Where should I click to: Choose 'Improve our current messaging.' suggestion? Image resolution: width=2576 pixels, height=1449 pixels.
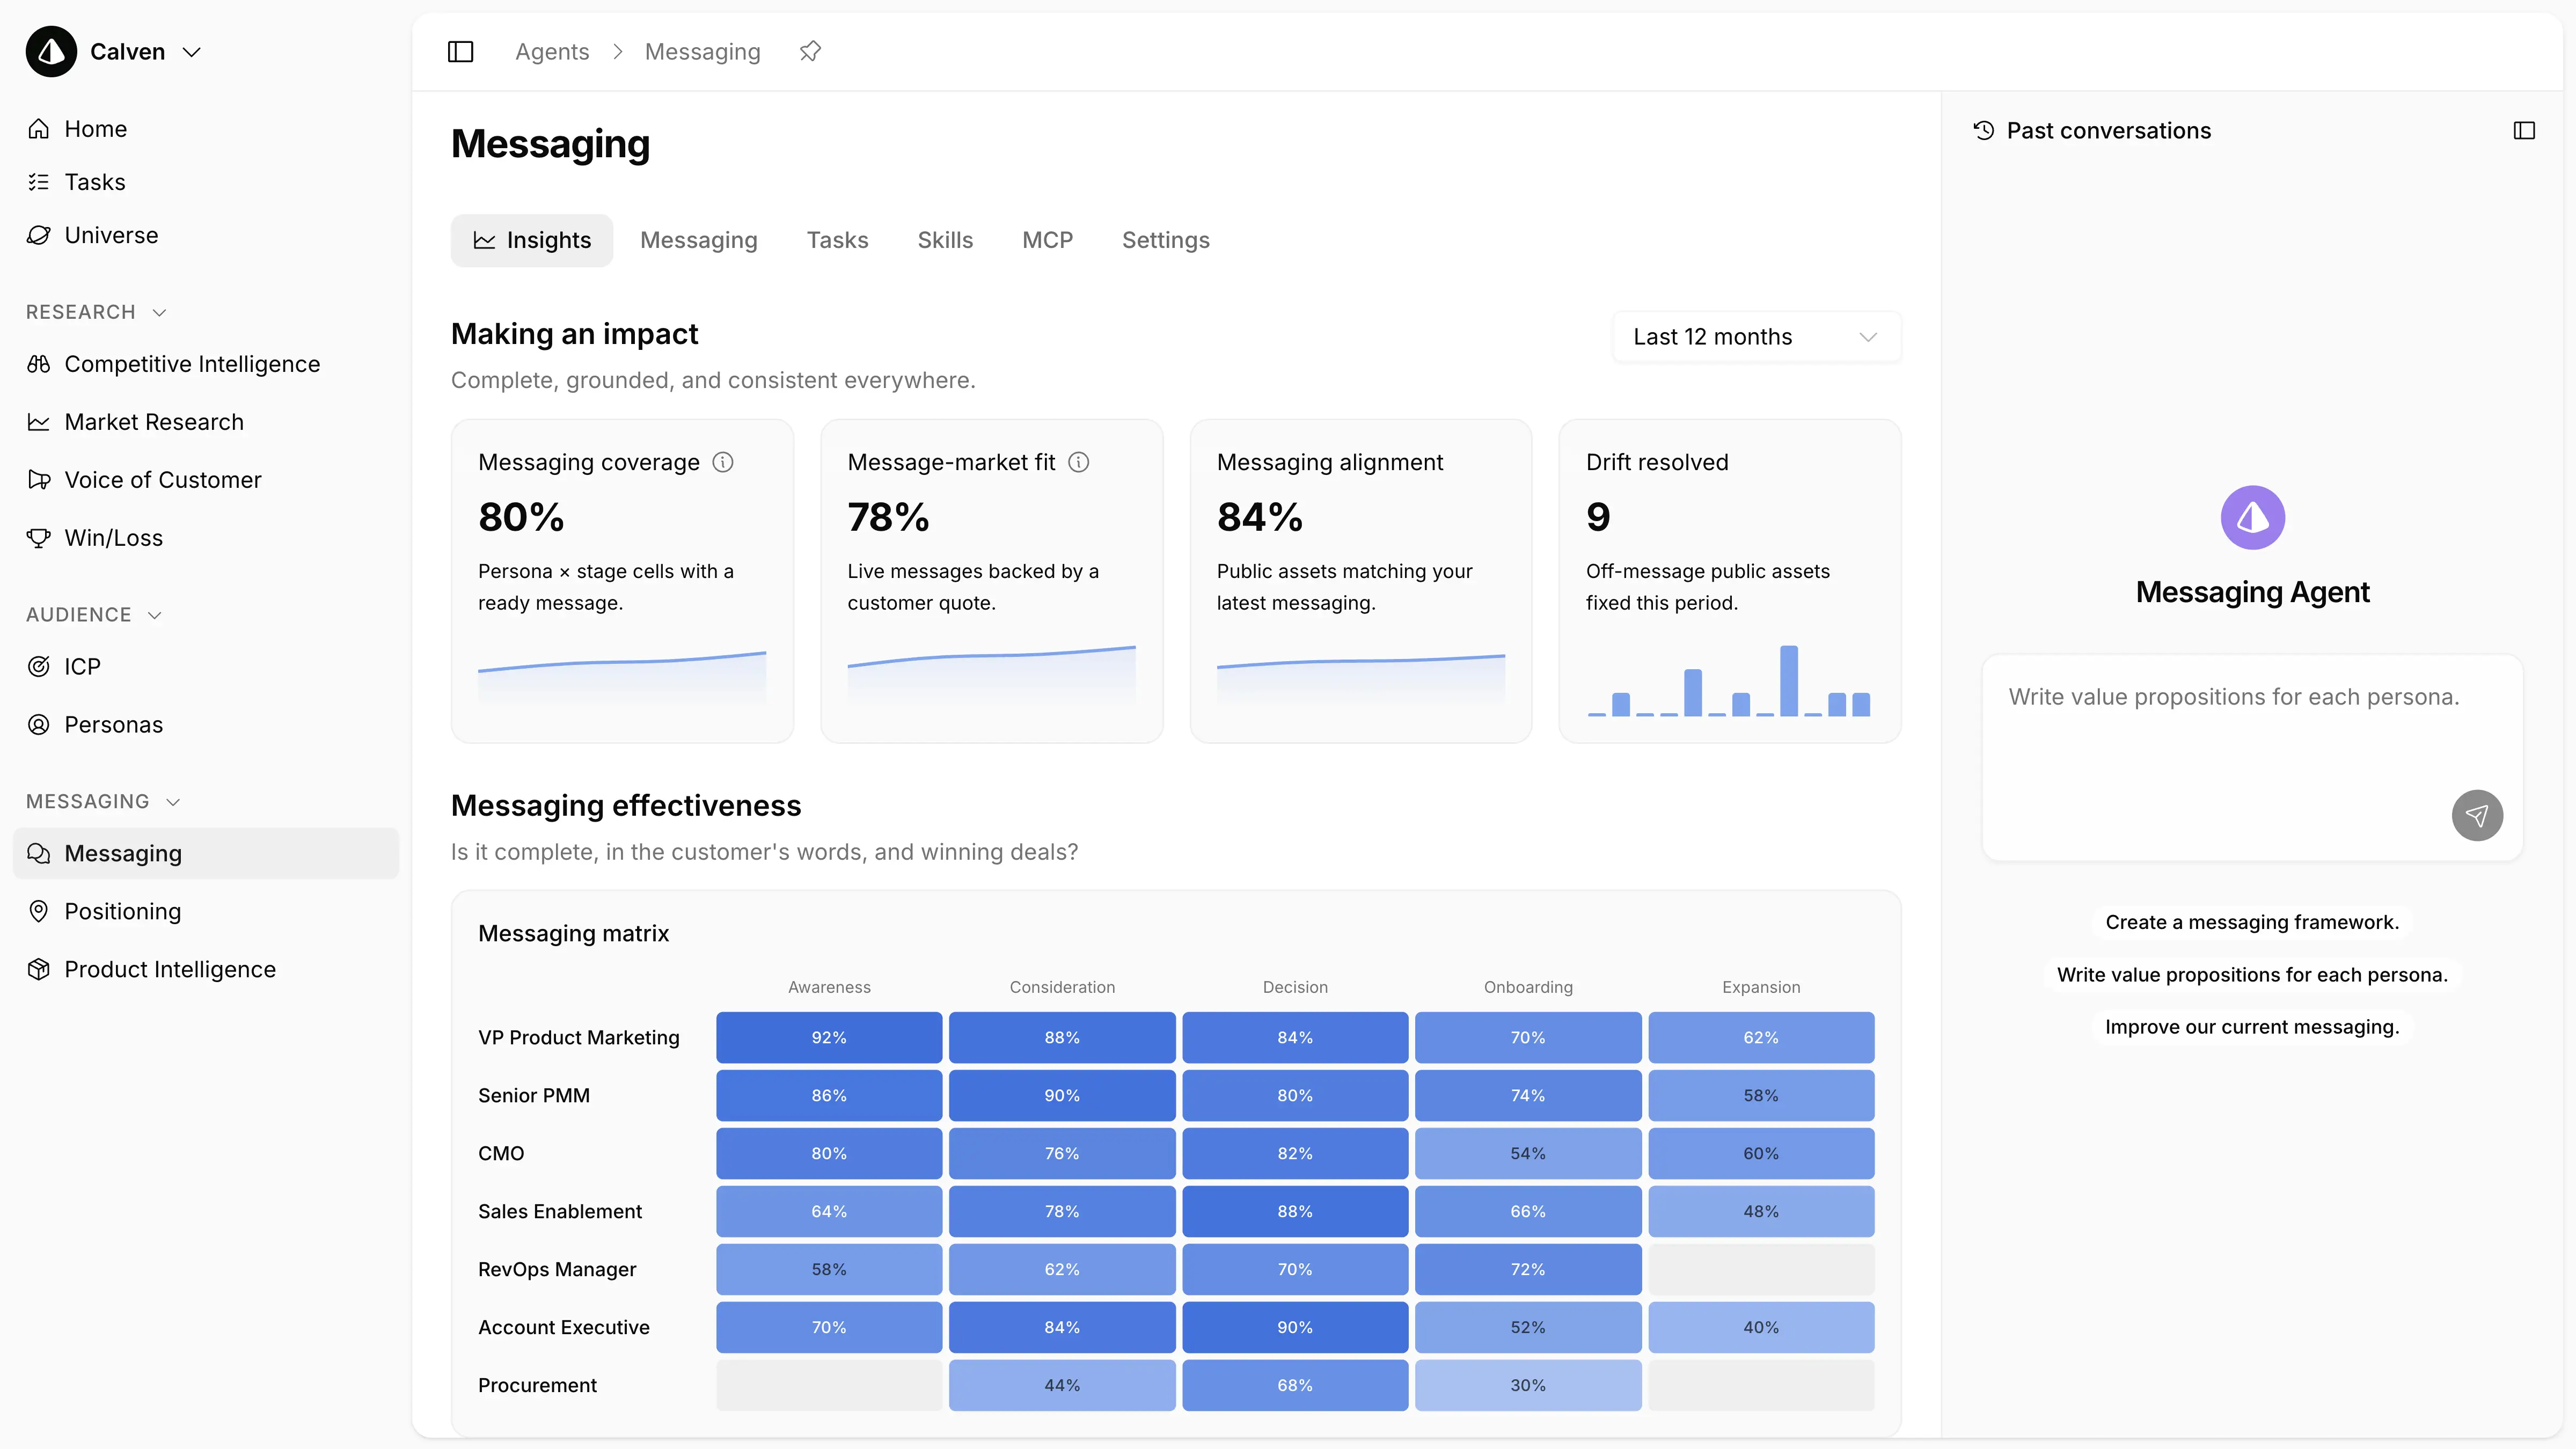[x=2252, y=1027]
